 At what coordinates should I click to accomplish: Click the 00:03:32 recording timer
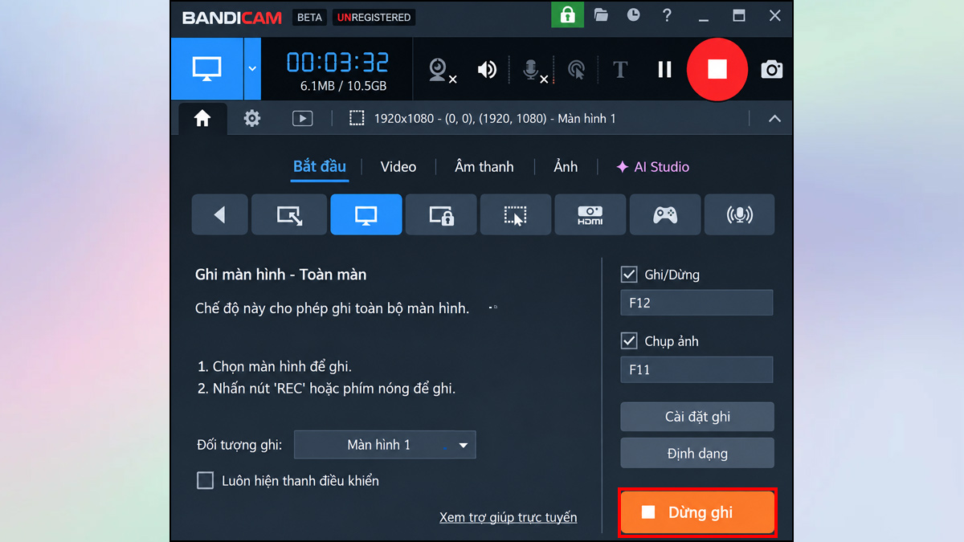point(337,62)
